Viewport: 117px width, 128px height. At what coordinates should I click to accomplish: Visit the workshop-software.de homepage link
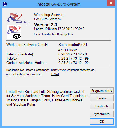point(73,70)
